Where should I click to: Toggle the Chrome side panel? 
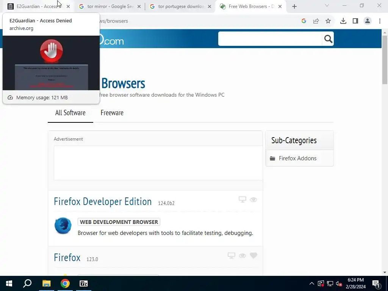pos(355,21)
